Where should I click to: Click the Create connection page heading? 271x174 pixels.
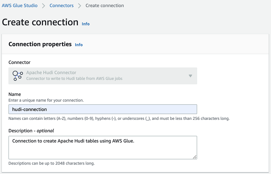[40, 22]
